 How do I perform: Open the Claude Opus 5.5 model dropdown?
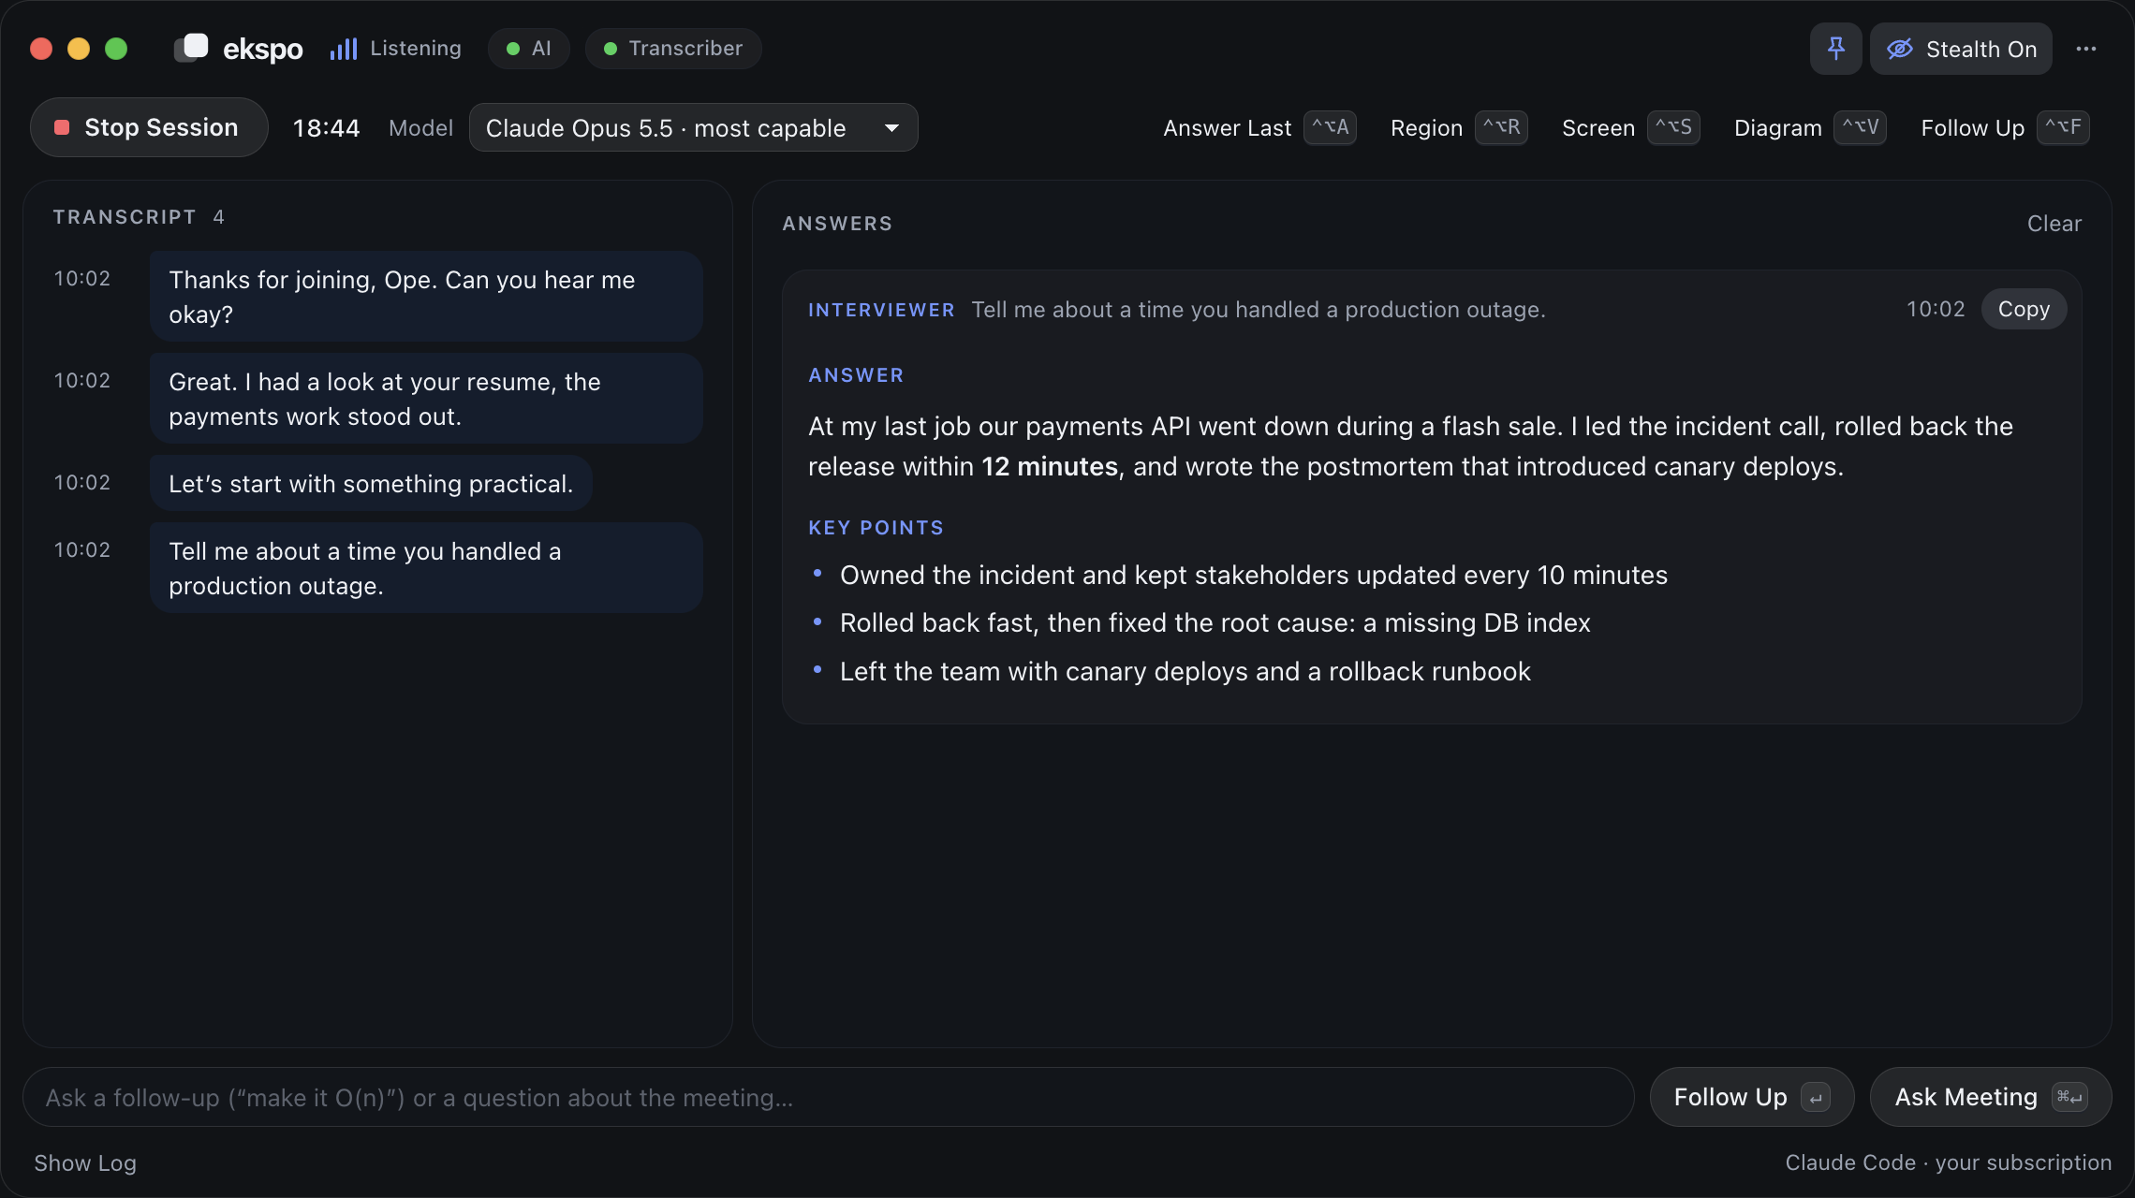click(693, 127)
